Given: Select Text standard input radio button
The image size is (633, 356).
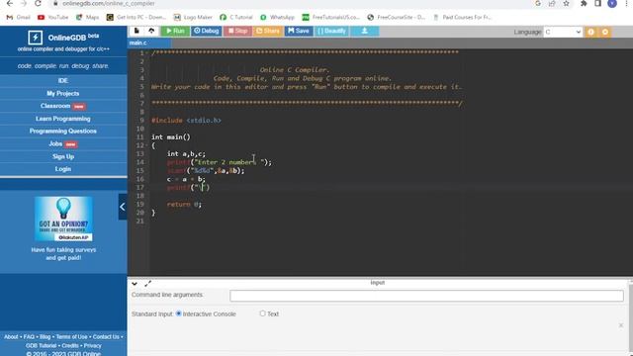Looking at the screenshot, I should [x=262, y=313].
